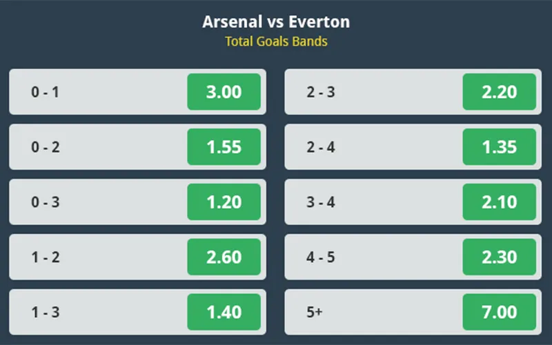Click the Arsenal vs Everton match title
The height and width of the screenshot is (345, 552).
276,22
